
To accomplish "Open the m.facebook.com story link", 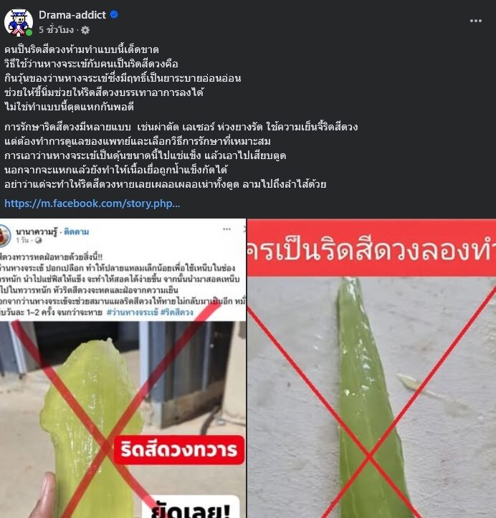I will [92, 203].
